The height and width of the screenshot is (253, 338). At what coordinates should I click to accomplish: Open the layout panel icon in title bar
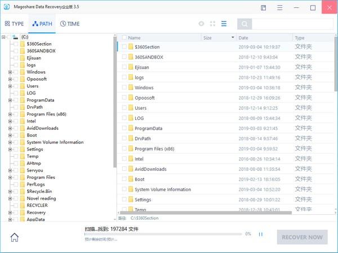pos(263,8)
